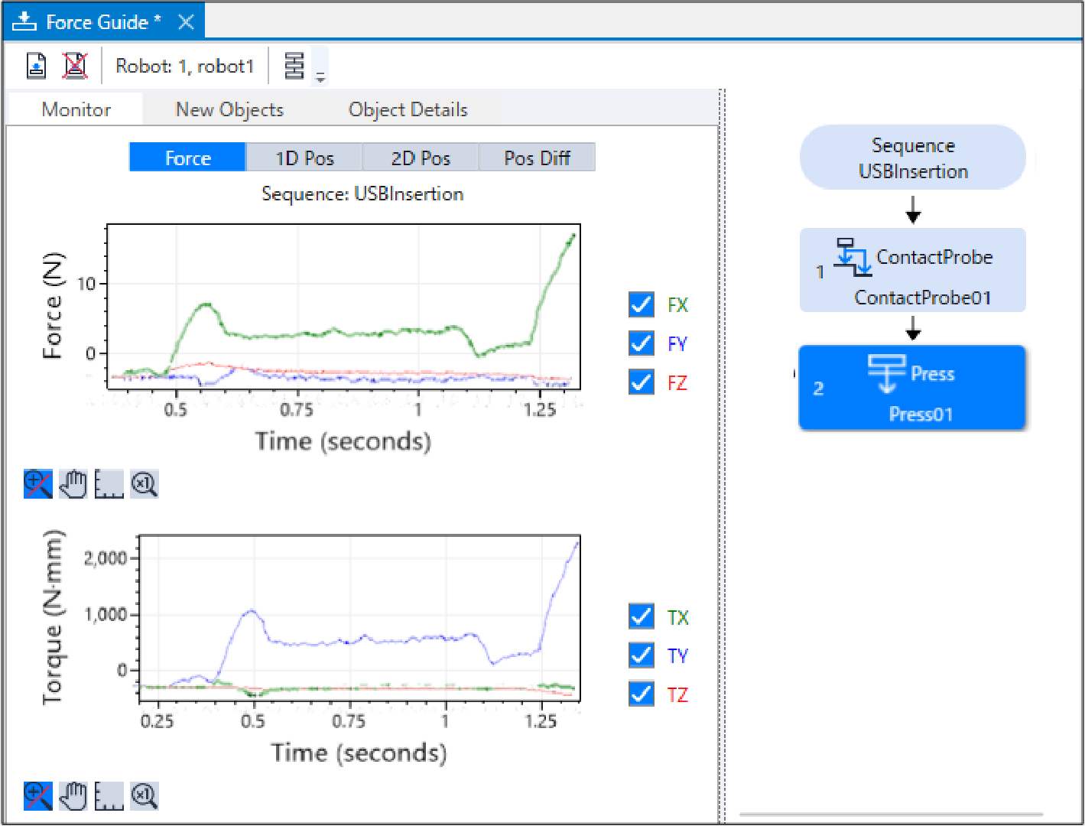Select the Sequence USBInsertion node
Viewport: 1085px width, 826px height.
pos(912,158)
